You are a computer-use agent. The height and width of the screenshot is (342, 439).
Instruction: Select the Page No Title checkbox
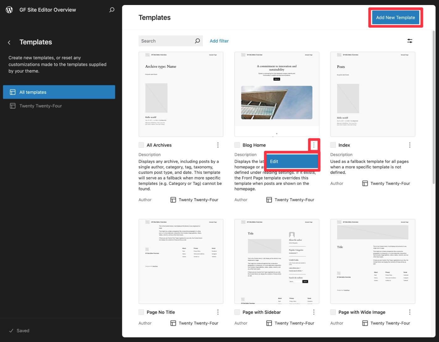(141, 312)
